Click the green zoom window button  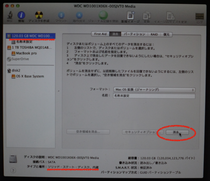tap(18, 6)
